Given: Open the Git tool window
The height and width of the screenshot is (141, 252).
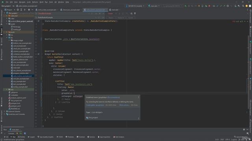Looking at the screenshot, I should (x=6, y=137).
